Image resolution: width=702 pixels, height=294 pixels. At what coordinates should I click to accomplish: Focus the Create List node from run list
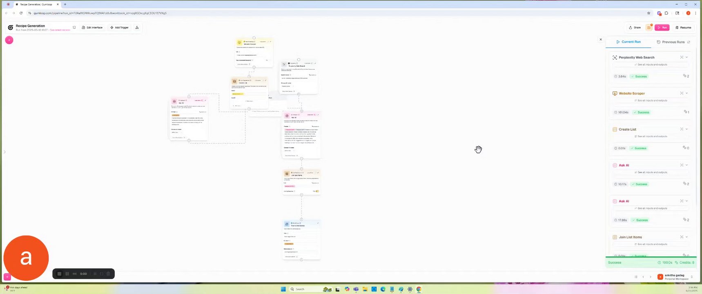(682, 129)
